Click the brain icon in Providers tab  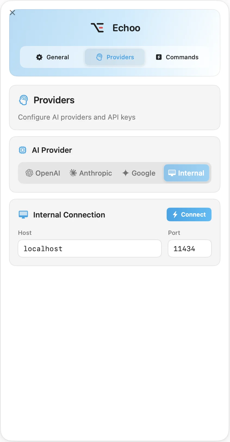[99, 57]
